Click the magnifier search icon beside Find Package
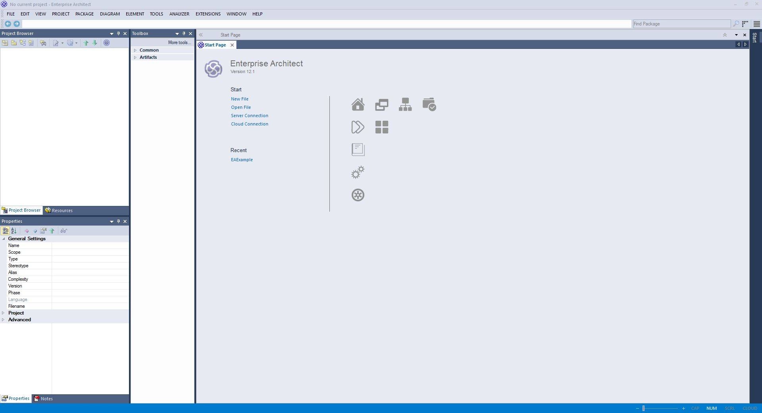Screen dimensions: 762x413 [736, 24]
